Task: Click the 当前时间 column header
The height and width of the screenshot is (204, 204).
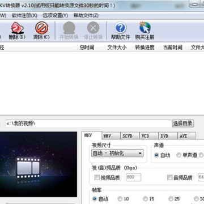Action: pyautogui.click(x=175, y=48)
